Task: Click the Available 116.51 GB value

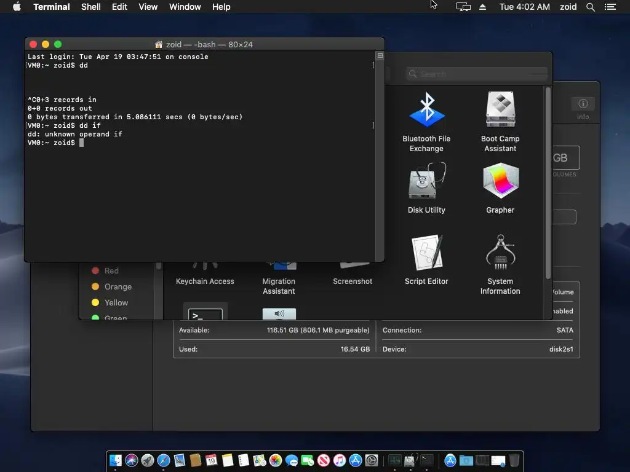Action: [x=318, y=330]
